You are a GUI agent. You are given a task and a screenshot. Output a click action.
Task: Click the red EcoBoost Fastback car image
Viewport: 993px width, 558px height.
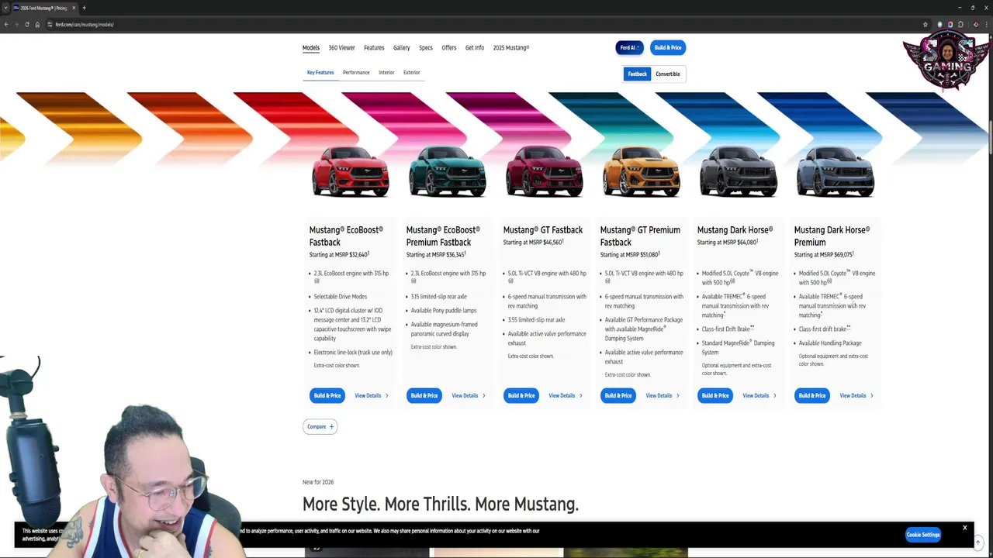pos(351,170)
